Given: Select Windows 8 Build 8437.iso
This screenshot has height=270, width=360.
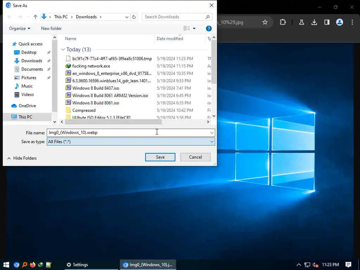Looking at the screenshot, I should coord(96,88).
